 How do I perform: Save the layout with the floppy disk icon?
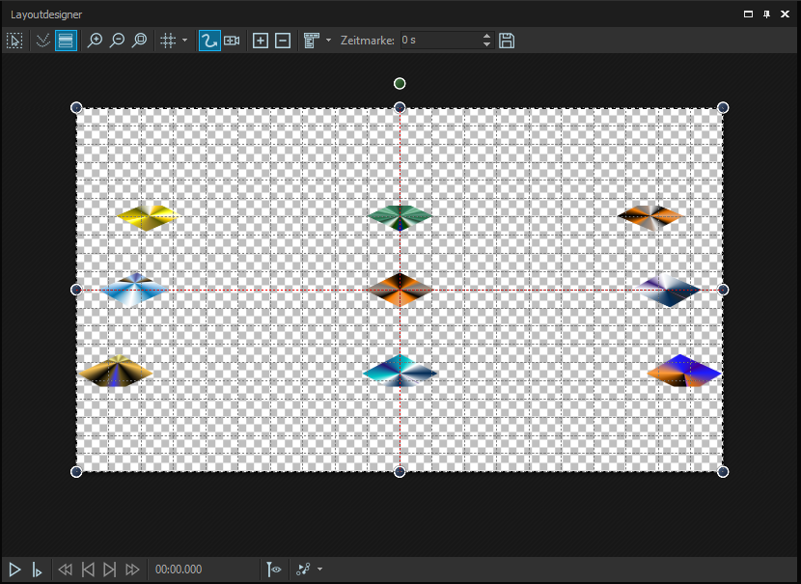[x=507, y=41]
